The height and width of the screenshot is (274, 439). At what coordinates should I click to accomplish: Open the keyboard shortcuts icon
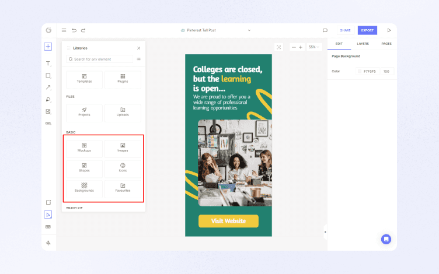click(48, 227)
